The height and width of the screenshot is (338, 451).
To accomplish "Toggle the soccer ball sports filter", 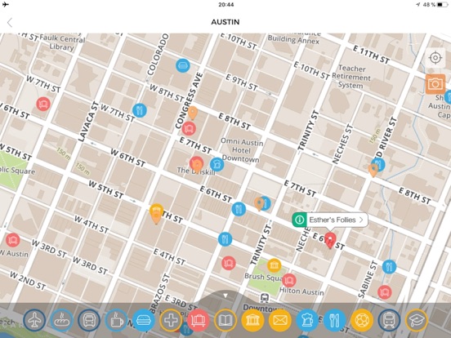I will (362, 320).
